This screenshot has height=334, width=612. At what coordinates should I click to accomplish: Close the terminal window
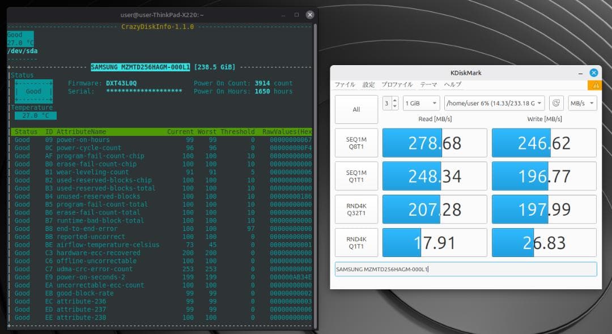click(310, 15)
